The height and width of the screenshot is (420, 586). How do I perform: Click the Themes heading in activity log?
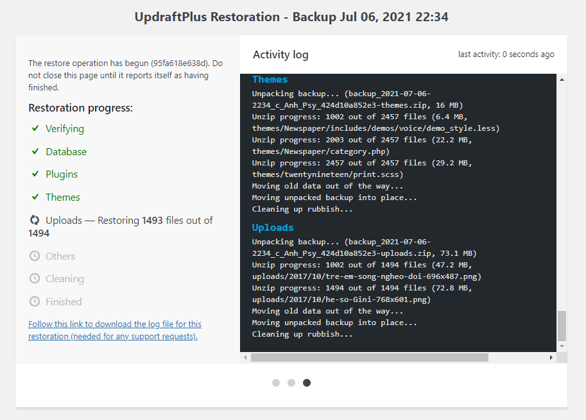270,80
